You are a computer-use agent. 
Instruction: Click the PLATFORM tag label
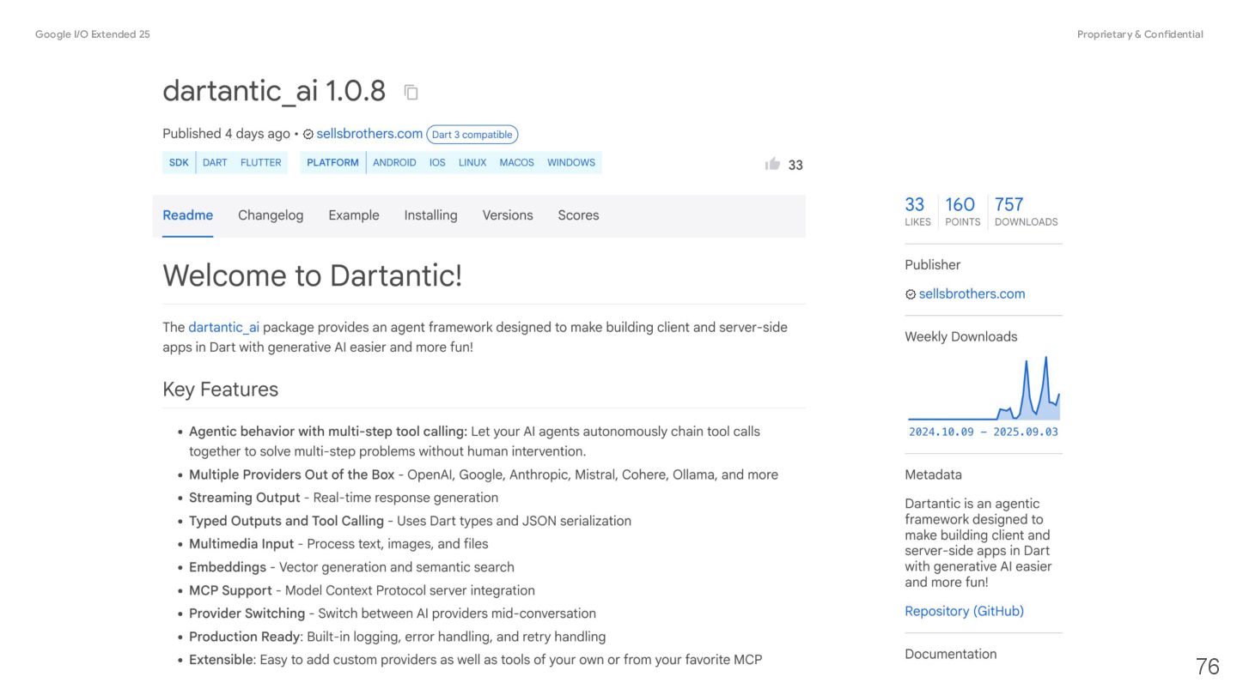332,162
